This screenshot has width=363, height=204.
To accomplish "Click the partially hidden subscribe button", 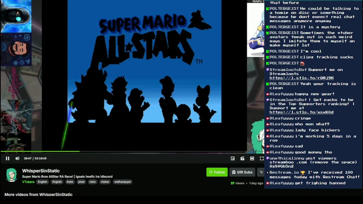I will (261, 172).
